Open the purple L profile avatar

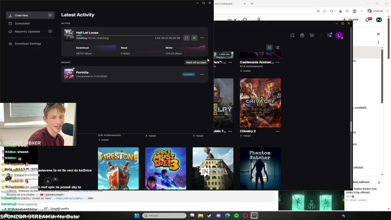pyautogui.click(x=339, y=35)
